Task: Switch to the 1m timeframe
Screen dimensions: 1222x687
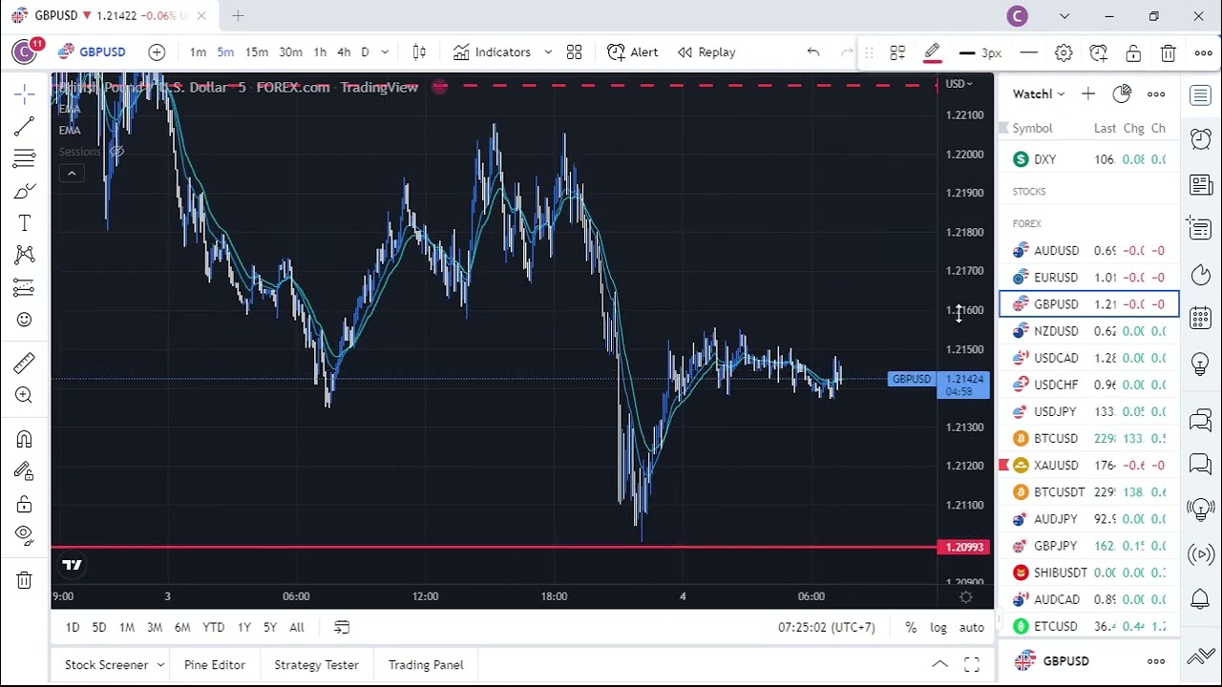Action: click(198, 52)
